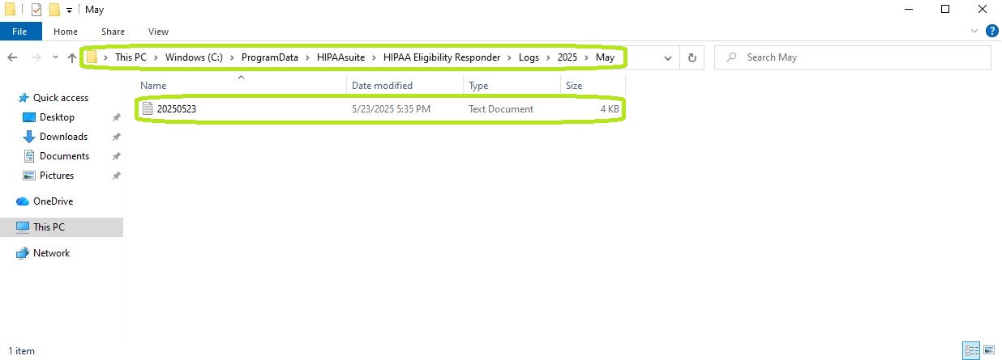Click the Forward navigation arrow
Viewport: 1002px width, 360px height.
click(x=36, y=57)
